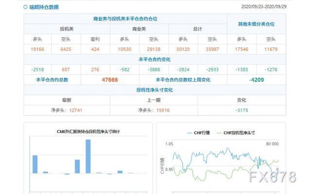Viewport: 311px width, 194px height.
Task: Select the date range 2020/09/23-2020/09/29
Action: click(x=264, y=6)
